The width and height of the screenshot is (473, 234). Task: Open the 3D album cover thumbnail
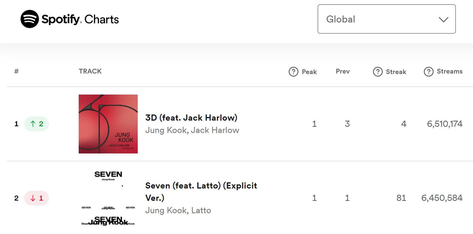click(108, 124)
